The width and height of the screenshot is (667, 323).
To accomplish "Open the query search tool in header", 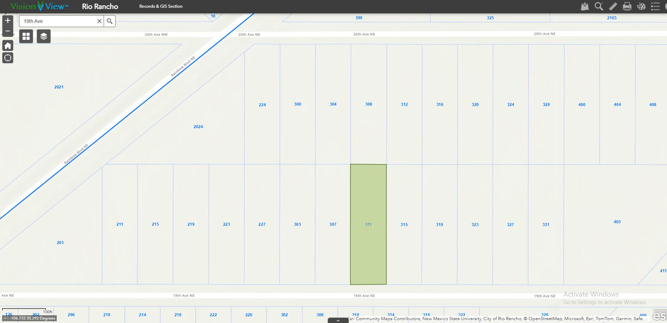I will pyautogui.click(x=599, y=6).
